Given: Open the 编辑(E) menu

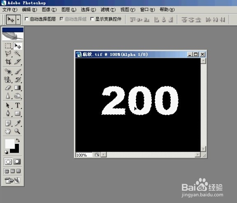Looking at the screenshot, I should 30,10.
